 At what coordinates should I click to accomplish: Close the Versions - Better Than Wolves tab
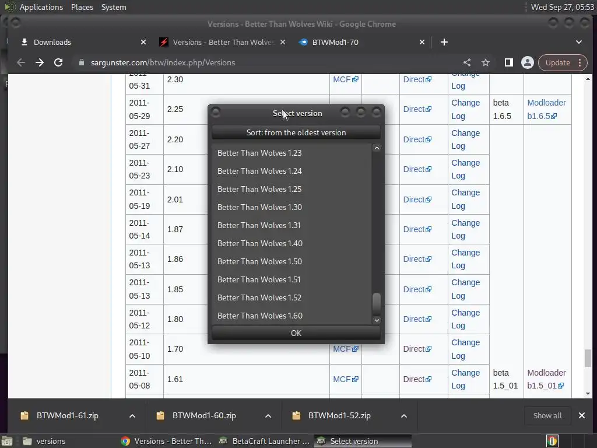click(x=283, y=42)
